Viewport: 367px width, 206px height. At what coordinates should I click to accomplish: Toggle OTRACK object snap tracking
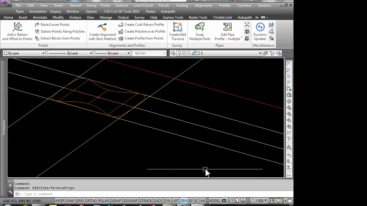(x=145, y=201)
